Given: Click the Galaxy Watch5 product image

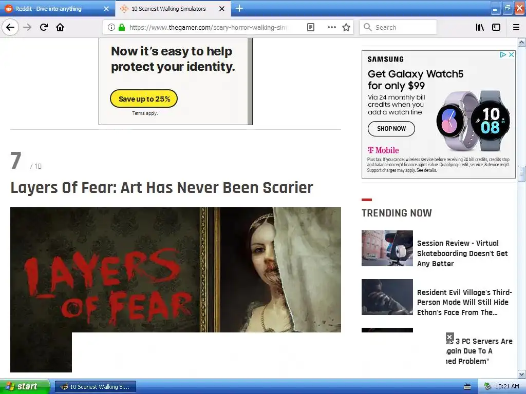Looking at the screenshot, I should tap(473, 121).
